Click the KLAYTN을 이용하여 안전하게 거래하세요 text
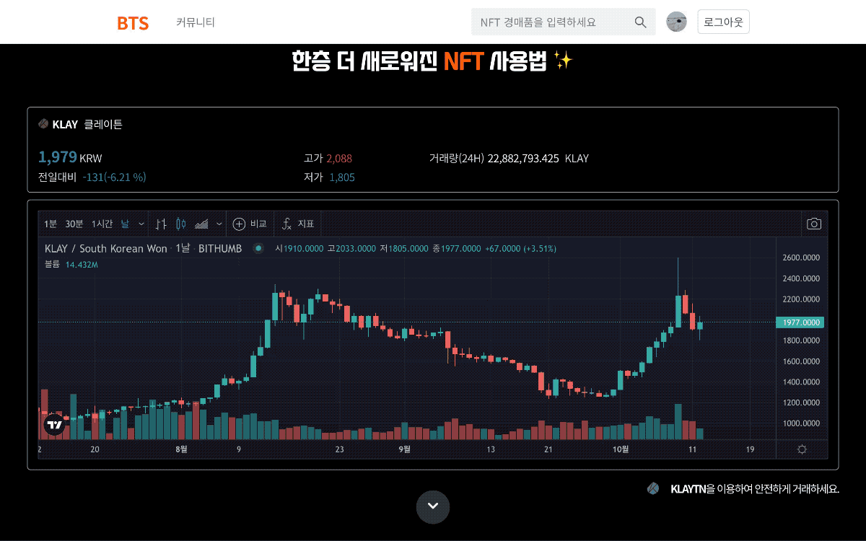 click(x=755, y=489)
